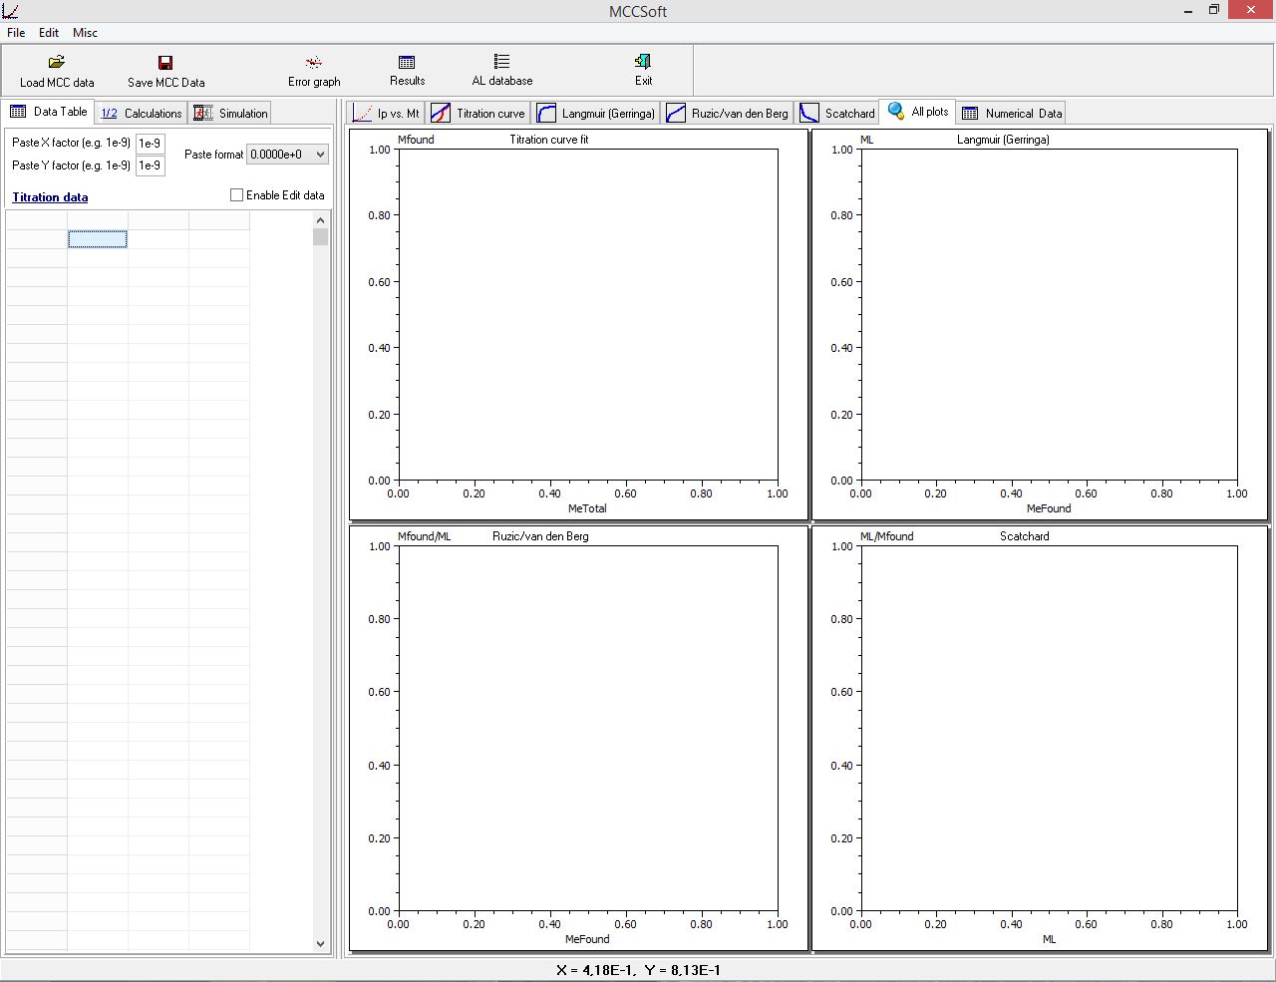Open the Simulation tab
This screenshot has width=1276, height=982.
click(x=231, y=114)
